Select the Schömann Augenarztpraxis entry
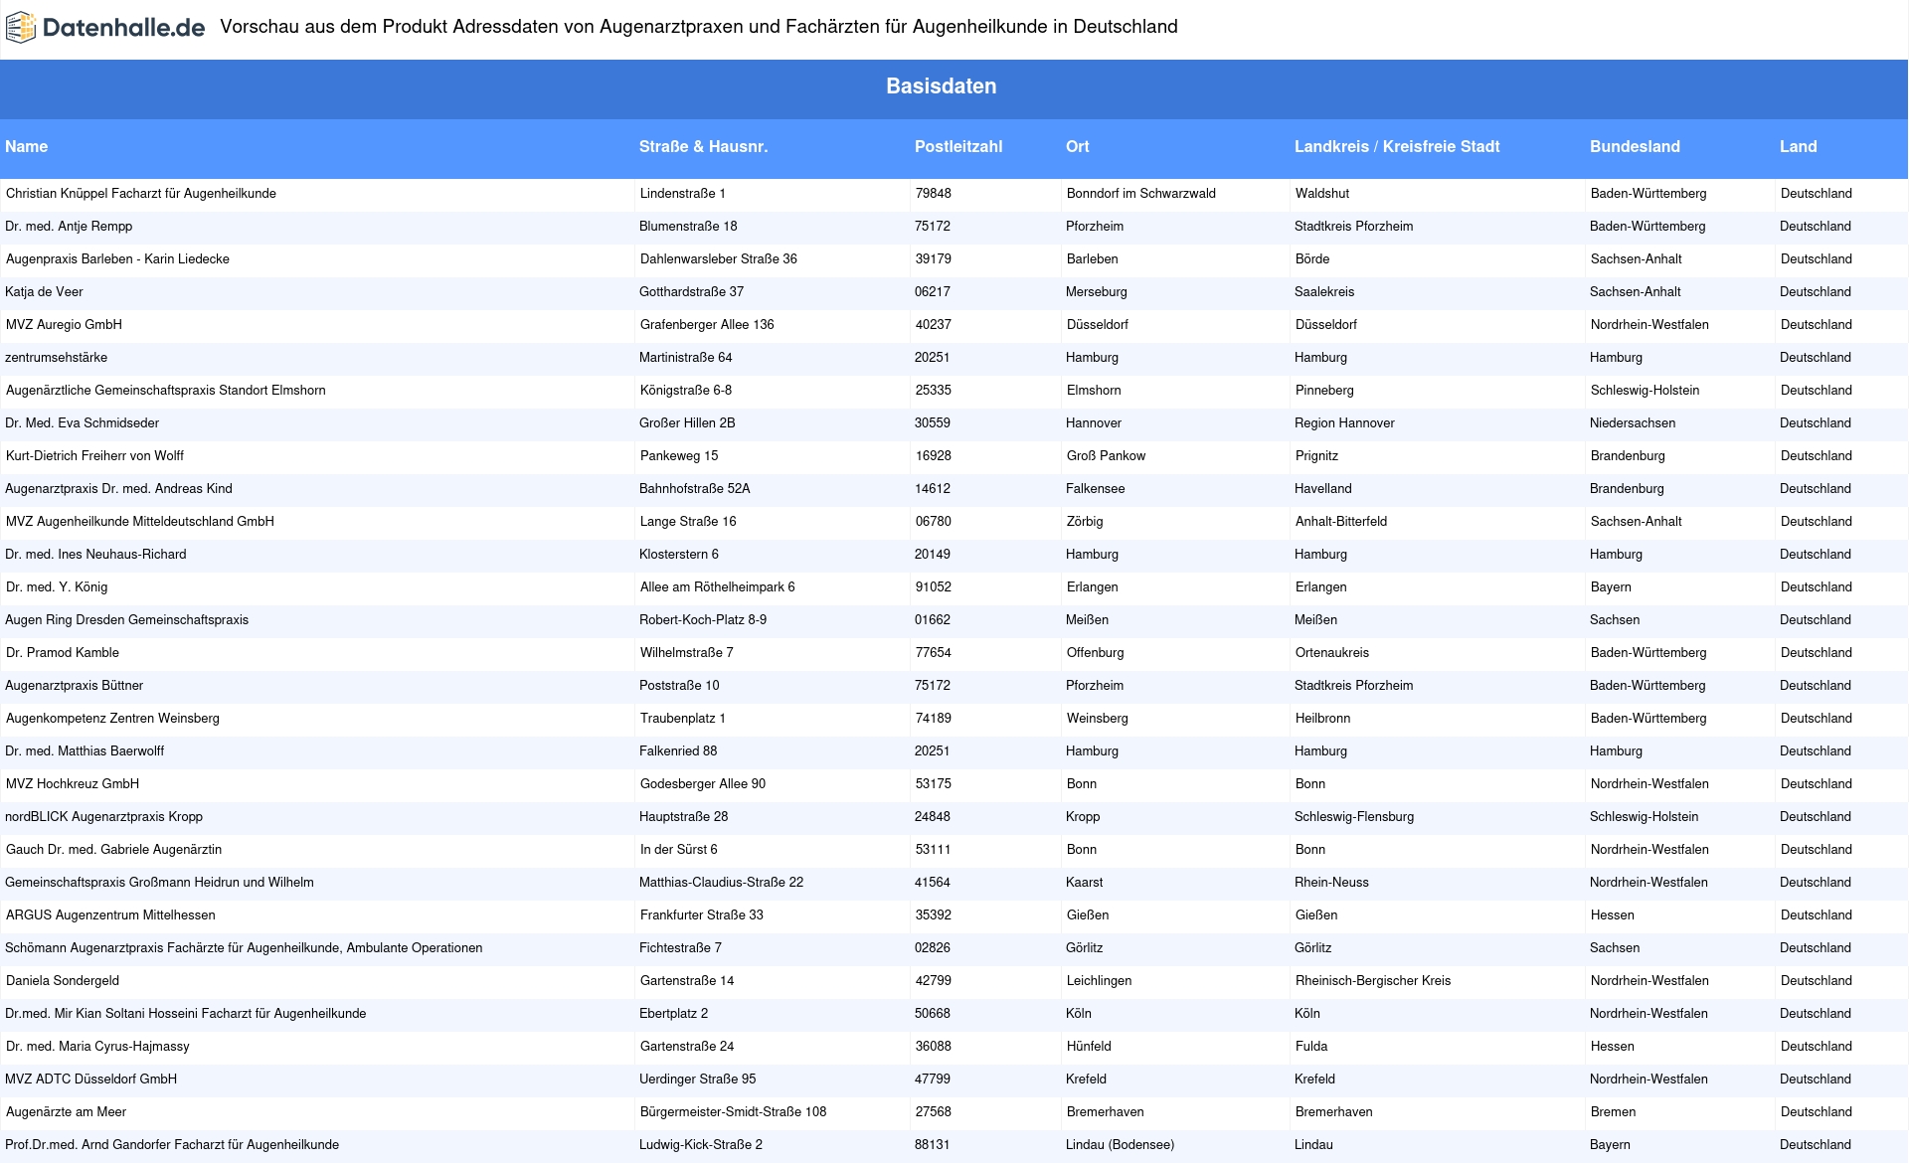 point(244,948)
